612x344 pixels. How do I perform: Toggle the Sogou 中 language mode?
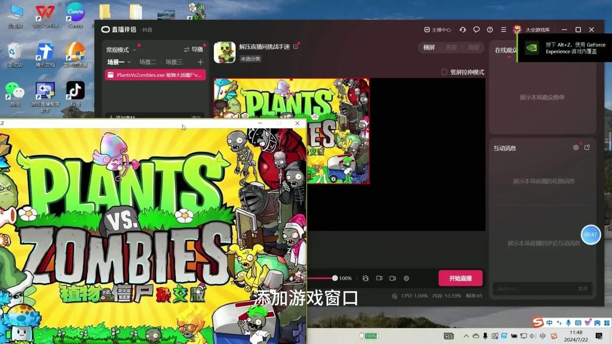coord(550,322)
